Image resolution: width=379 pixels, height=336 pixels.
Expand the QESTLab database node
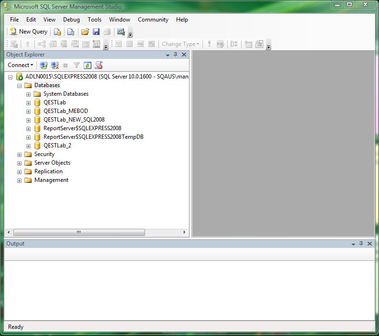pyautogui.click(x=29, y=102)
